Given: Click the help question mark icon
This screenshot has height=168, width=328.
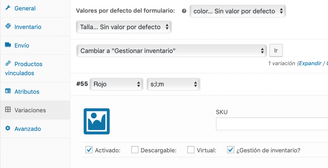Looking at the screenshot, I should (x=184, y=11).
